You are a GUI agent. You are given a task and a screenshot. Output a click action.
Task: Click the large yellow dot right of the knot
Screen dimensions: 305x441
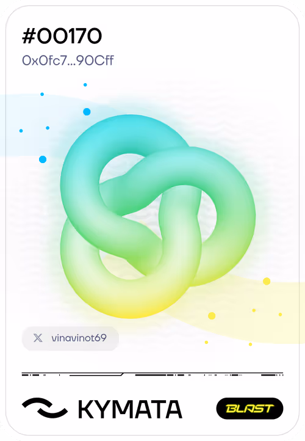point(267,281)
